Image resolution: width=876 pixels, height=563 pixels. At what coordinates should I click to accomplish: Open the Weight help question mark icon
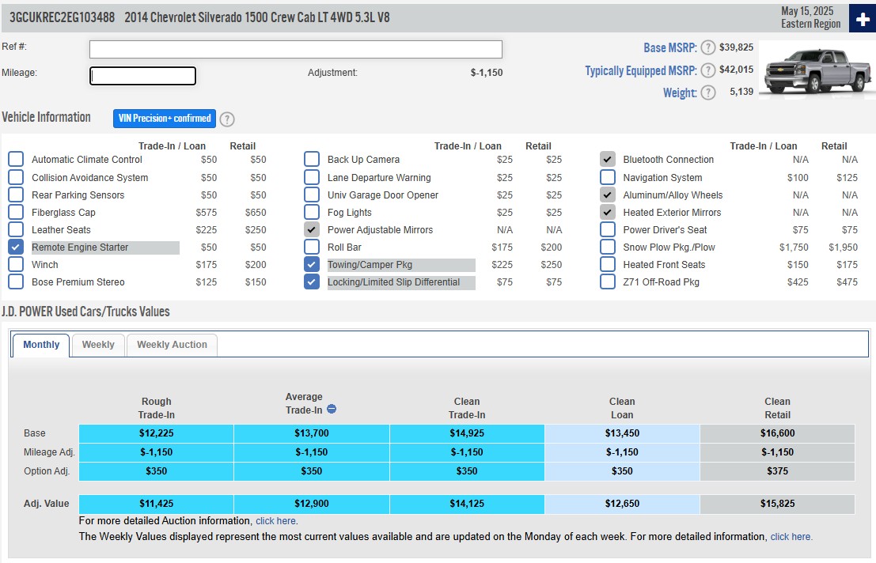click(x=707, y=93)
